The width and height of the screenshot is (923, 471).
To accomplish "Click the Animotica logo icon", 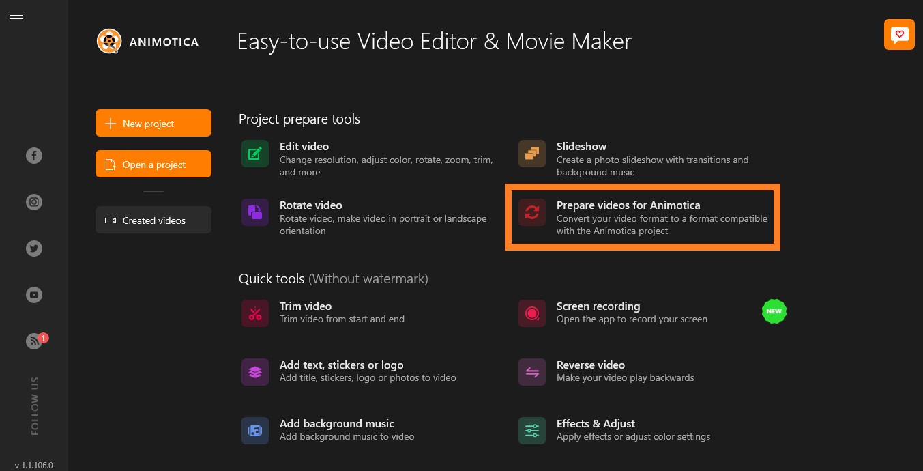I will click(x=108, y=41).
